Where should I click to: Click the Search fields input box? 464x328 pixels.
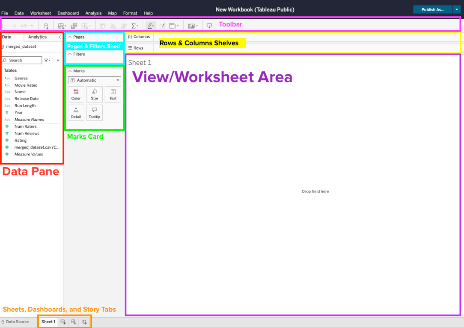[22, 60]
